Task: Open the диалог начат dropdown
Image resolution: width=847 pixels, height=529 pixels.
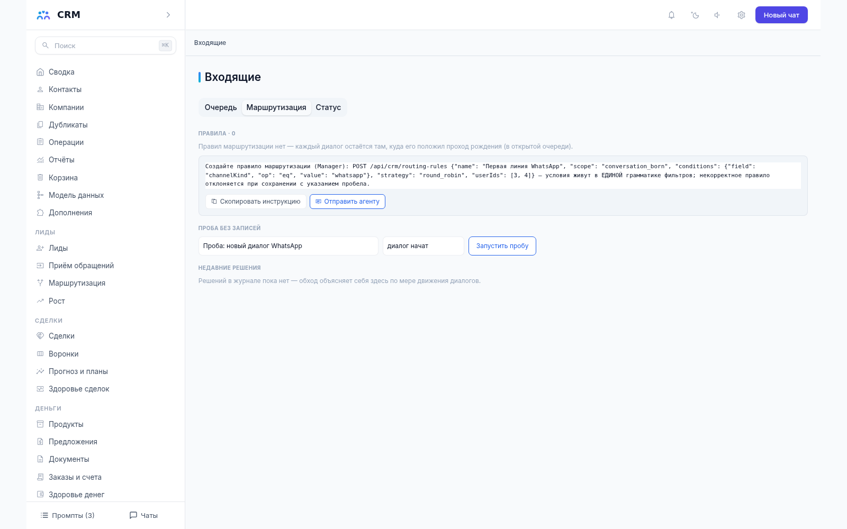Action: pos(424,246)
